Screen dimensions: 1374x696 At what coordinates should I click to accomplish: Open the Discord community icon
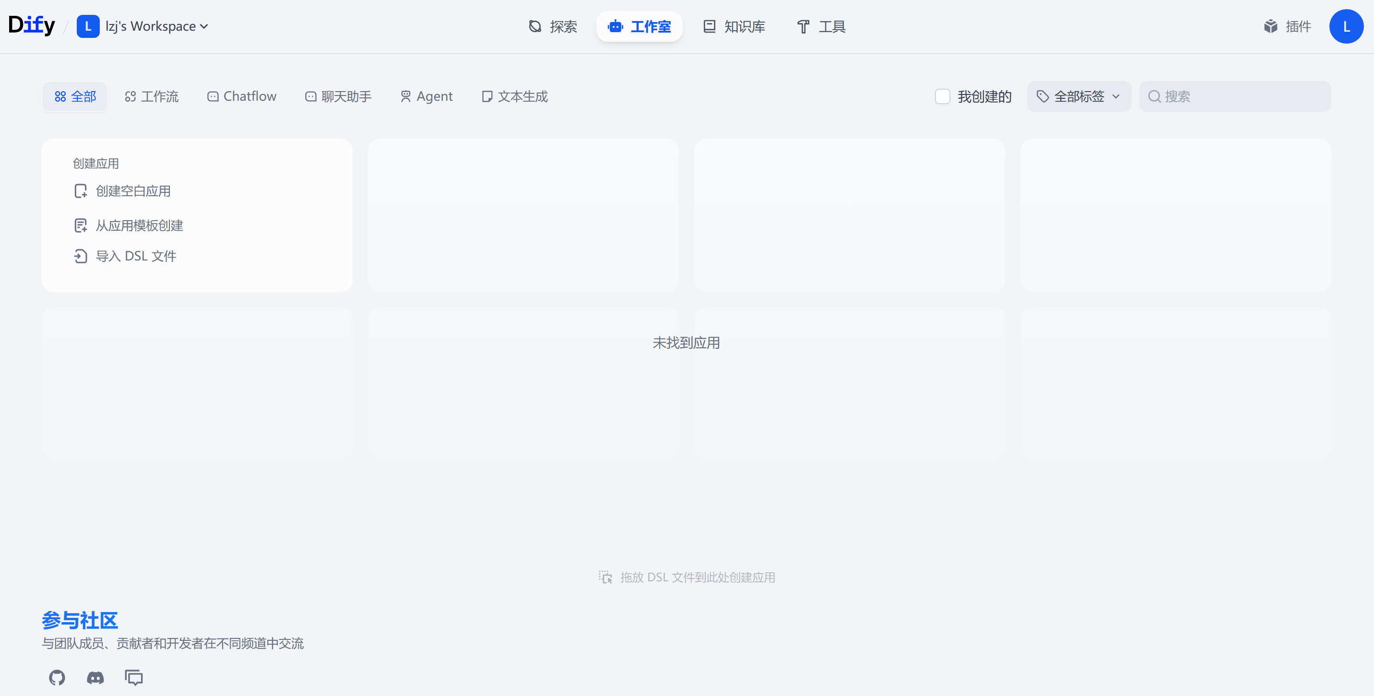pos(95,677)
